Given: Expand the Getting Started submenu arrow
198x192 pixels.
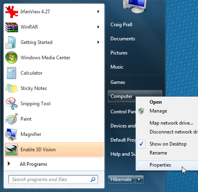Looking at the screenshot, I should [98, 42].
